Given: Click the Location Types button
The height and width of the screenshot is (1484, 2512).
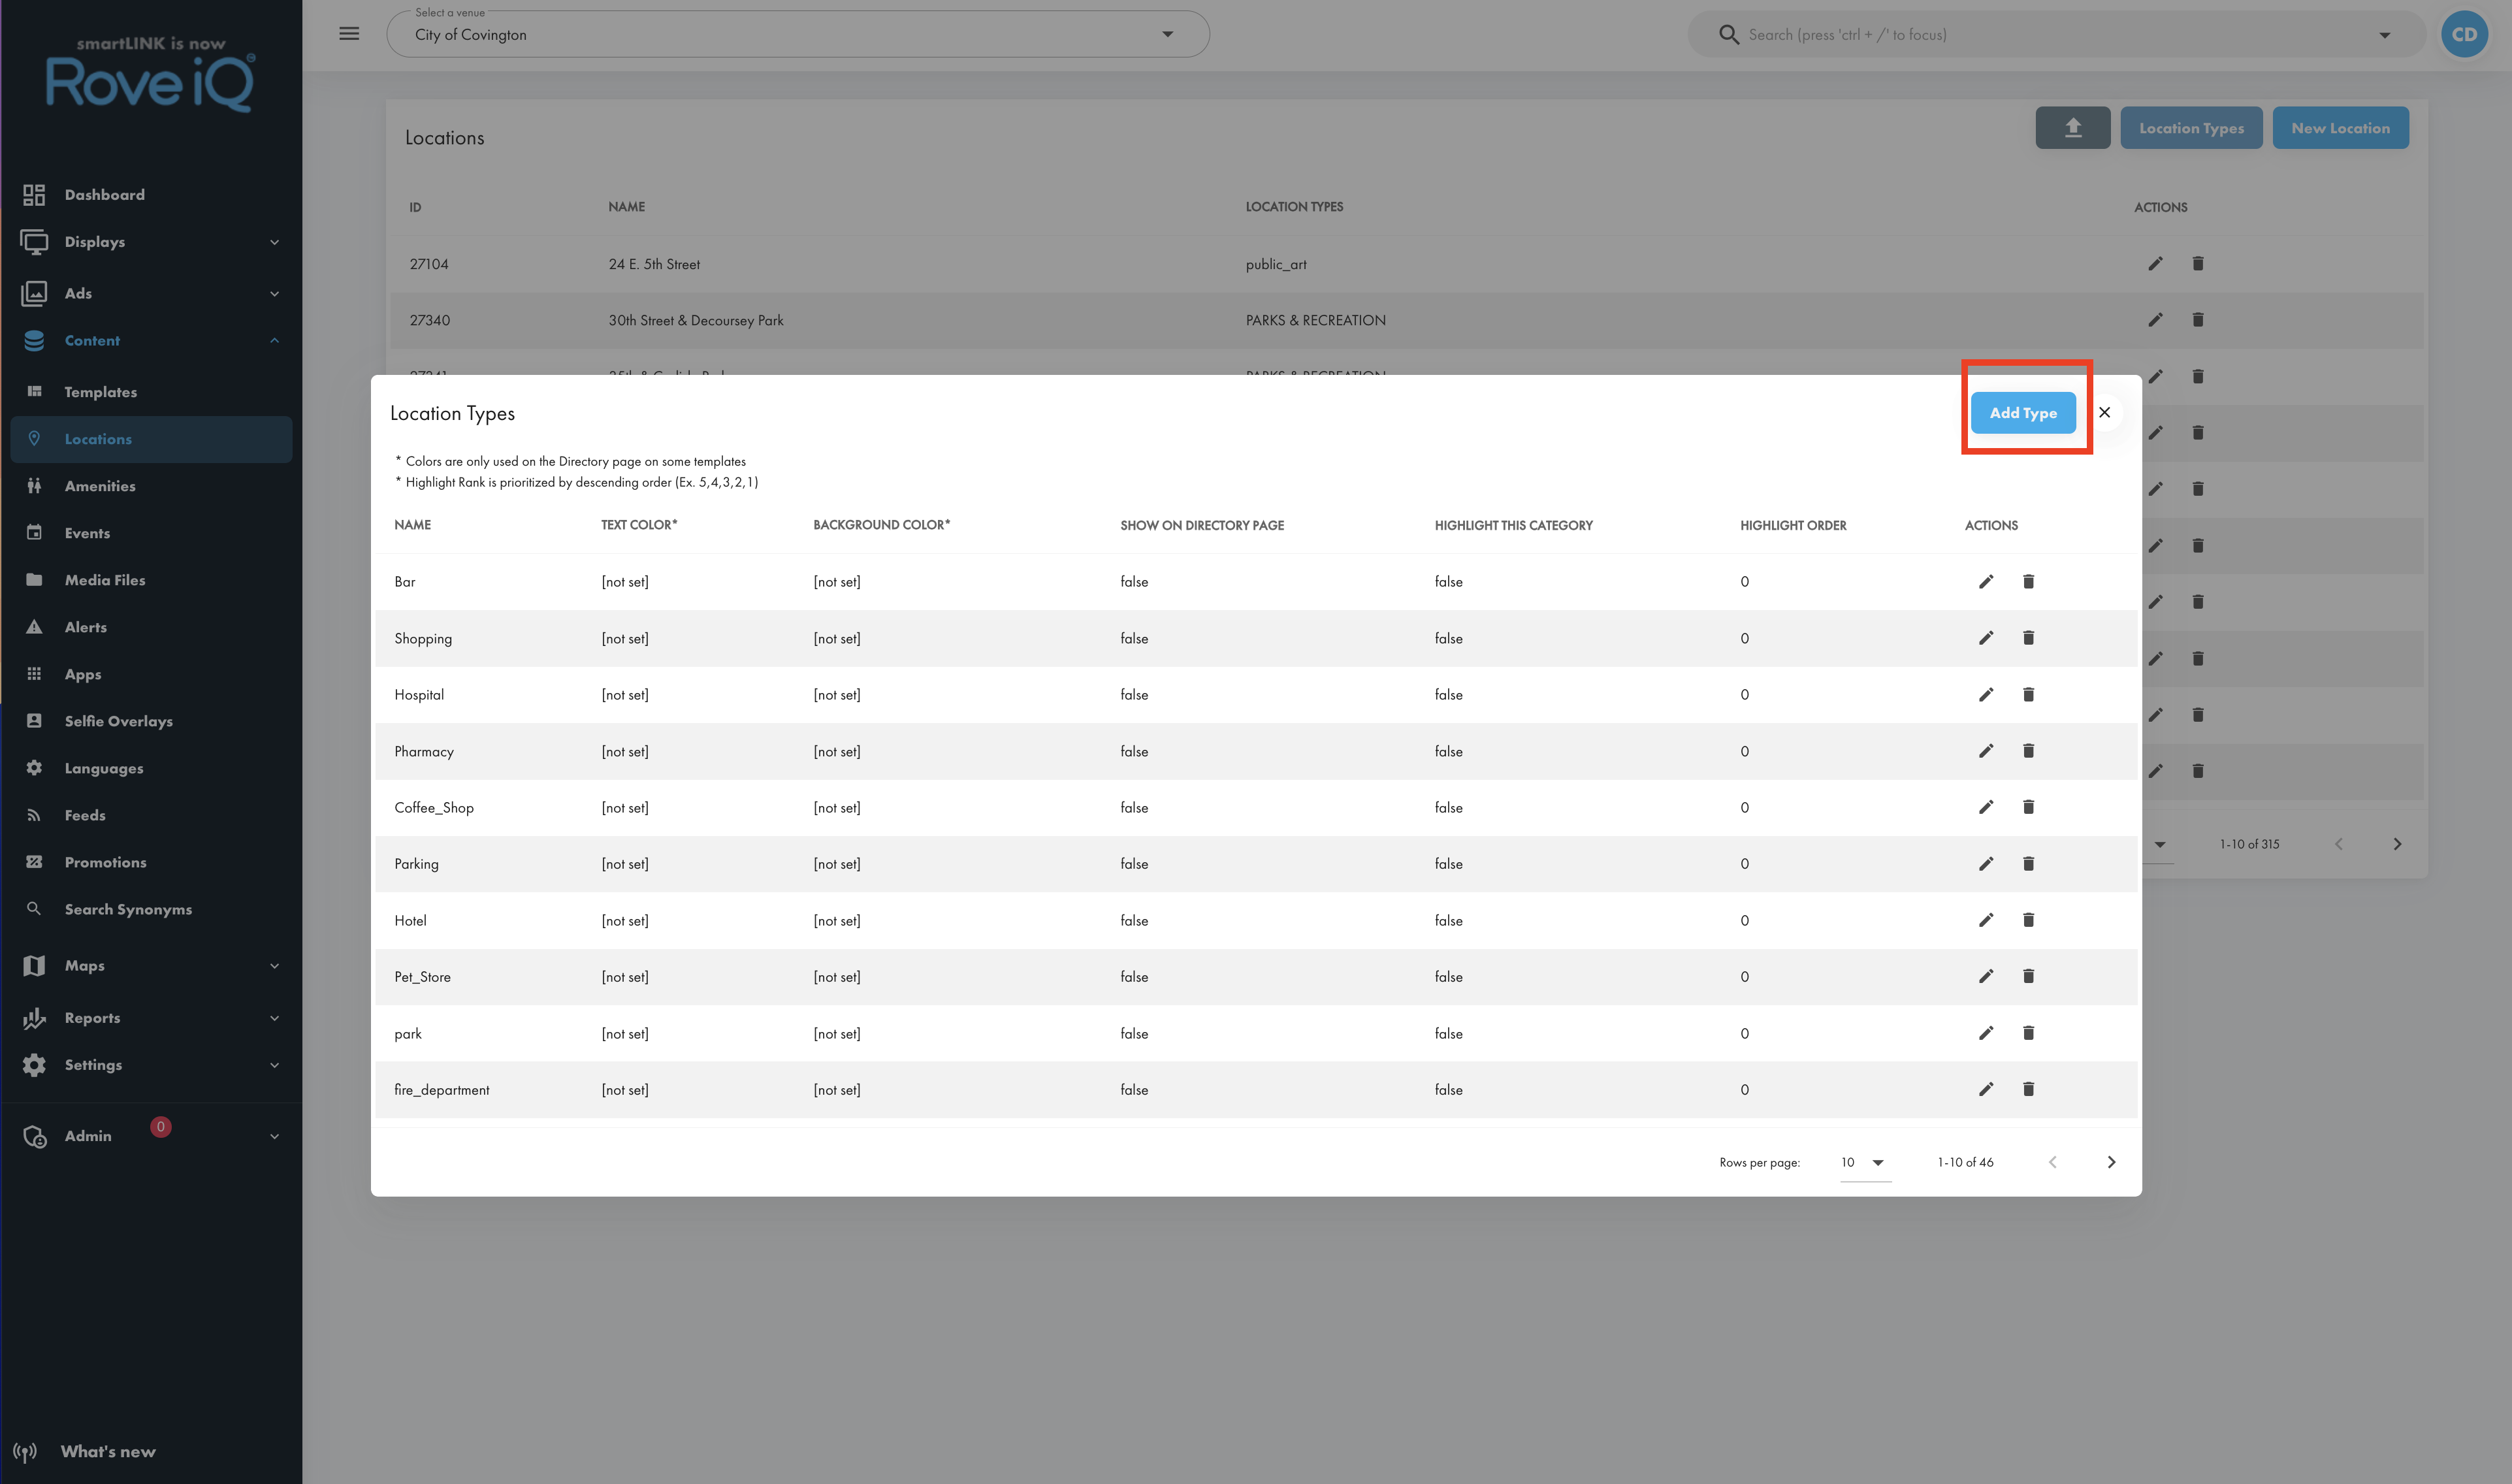Looking at the screenshot, I should pyautogui.click(x=2191, y=128).
